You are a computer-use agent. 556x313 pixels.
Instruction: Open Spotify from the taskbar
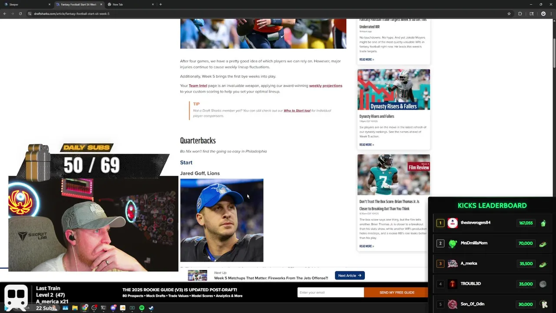pyautogui.click(x=142, y=308)
